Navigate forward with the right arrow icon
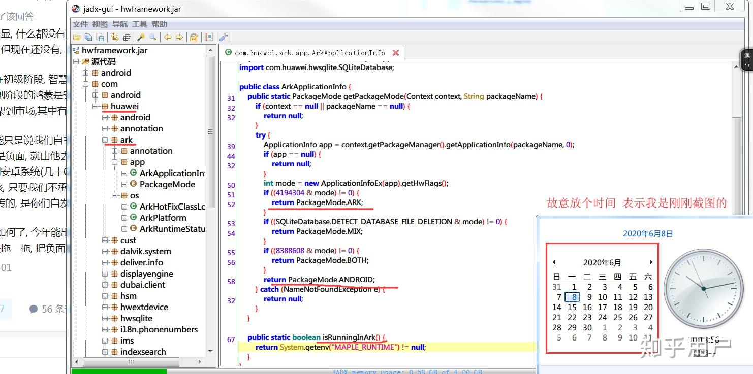The height and width of the screenshot is (374, 753). click(179, 37)
